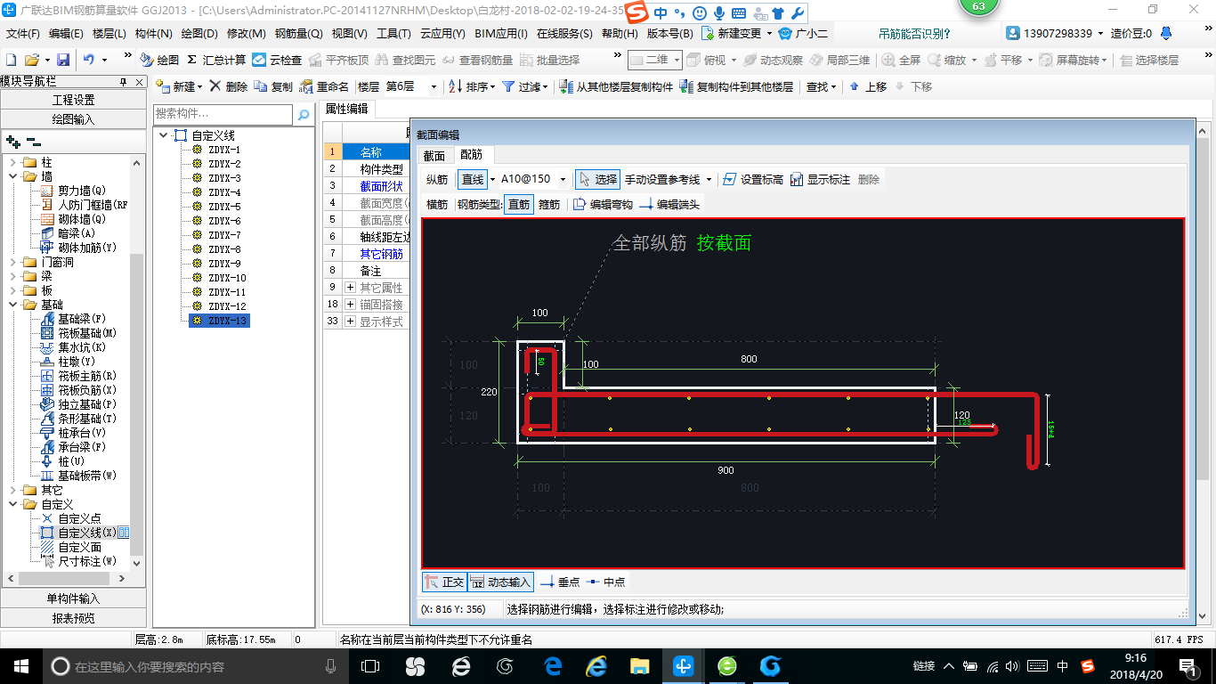Screen dimensions: 1216x684
Task: Open 工程设置 section
Action: [x=73, y=100]
